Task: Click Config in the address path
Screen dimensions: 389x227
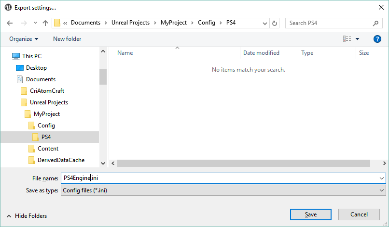Action: [x=207, y=23]
